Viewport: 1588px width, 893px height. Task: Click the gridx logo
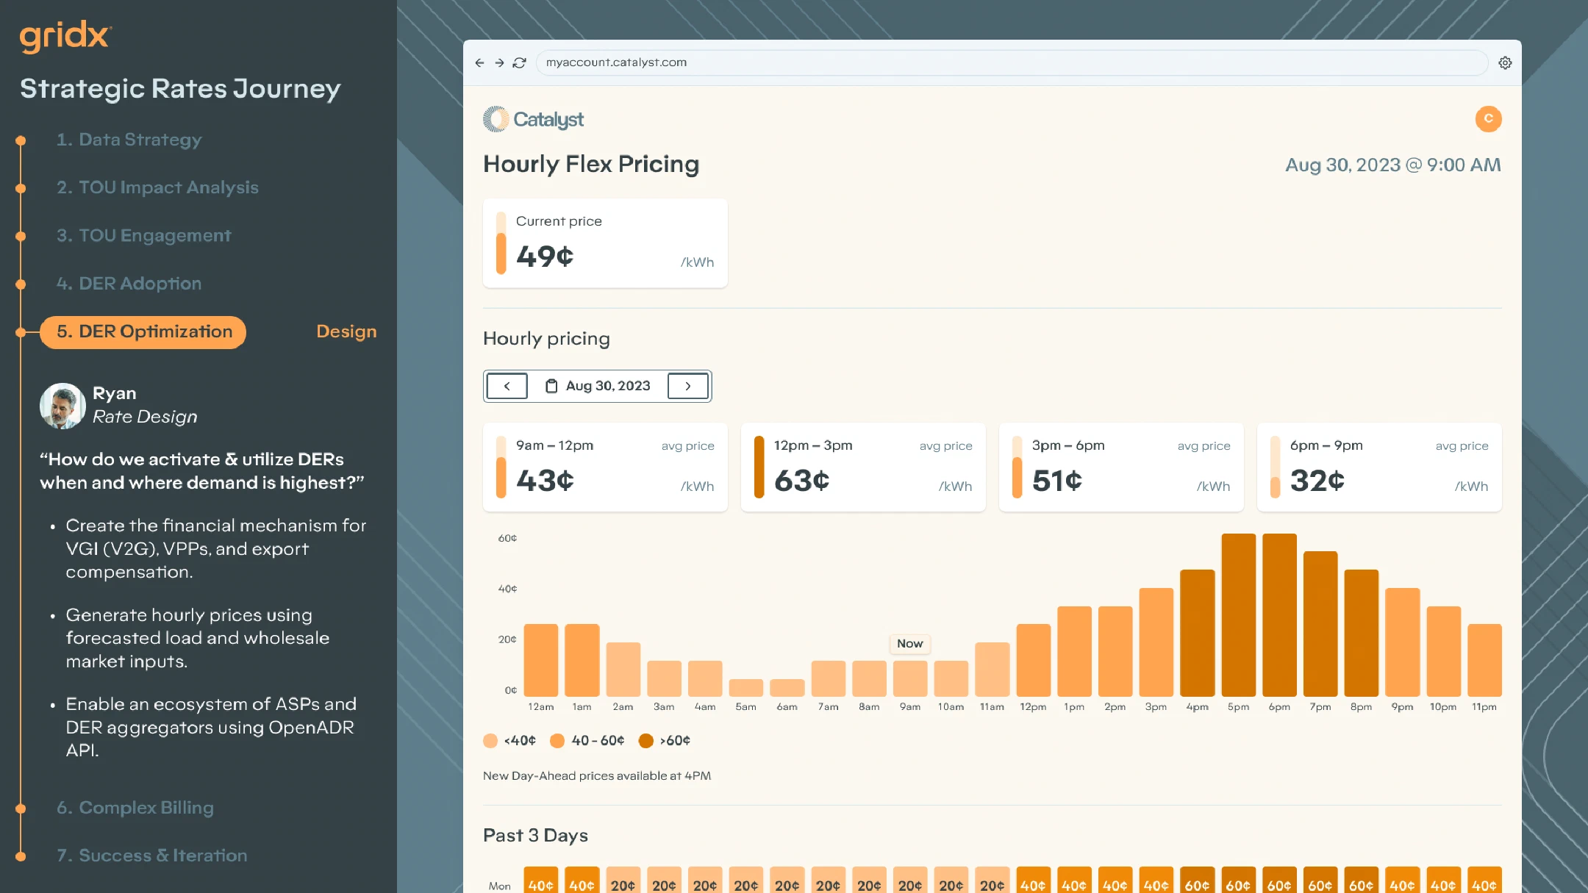(x=65, y=36)
